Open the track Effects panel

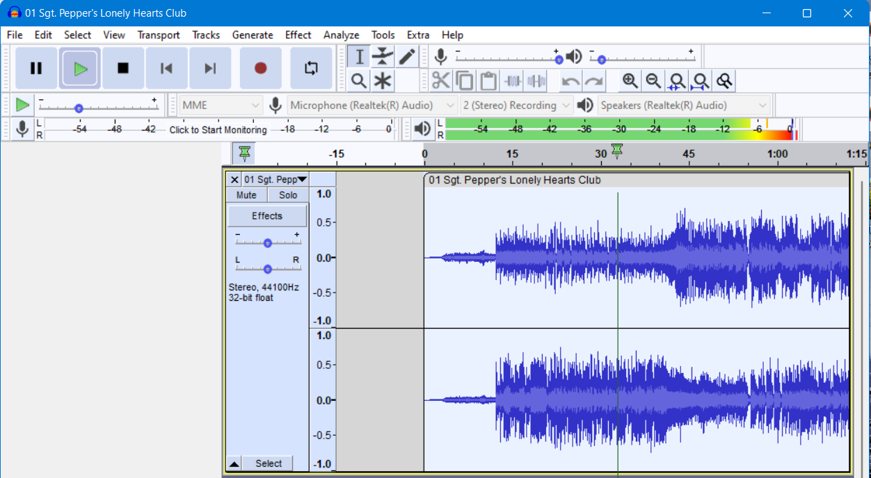[x=267, y=215]
